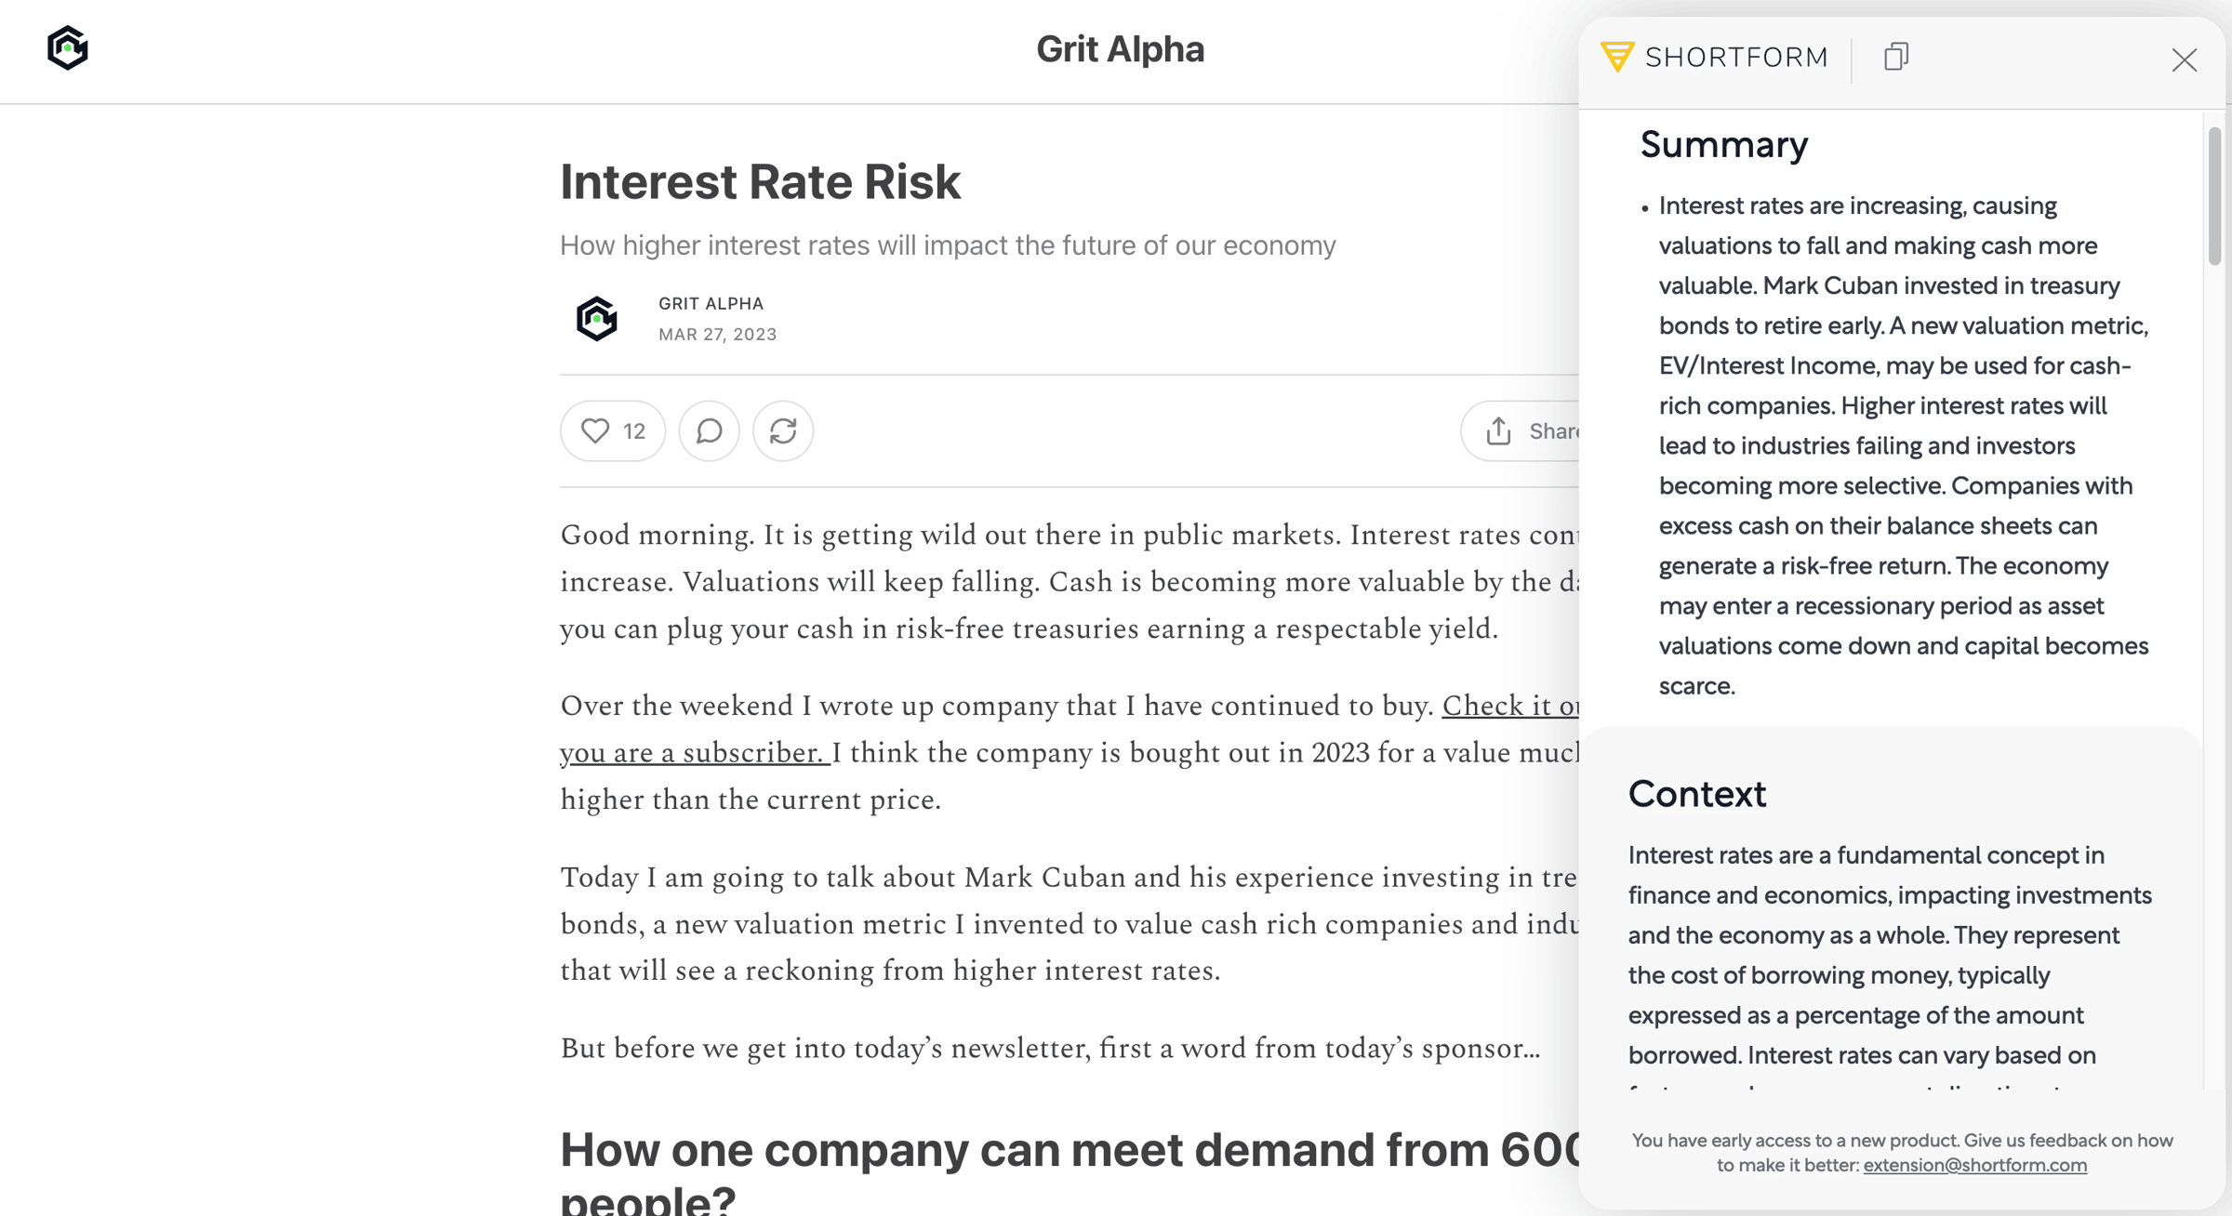Open the GRIT ALPHA author name link
The height and width of the screenshot is (1216, 2232).
[711, 304]
